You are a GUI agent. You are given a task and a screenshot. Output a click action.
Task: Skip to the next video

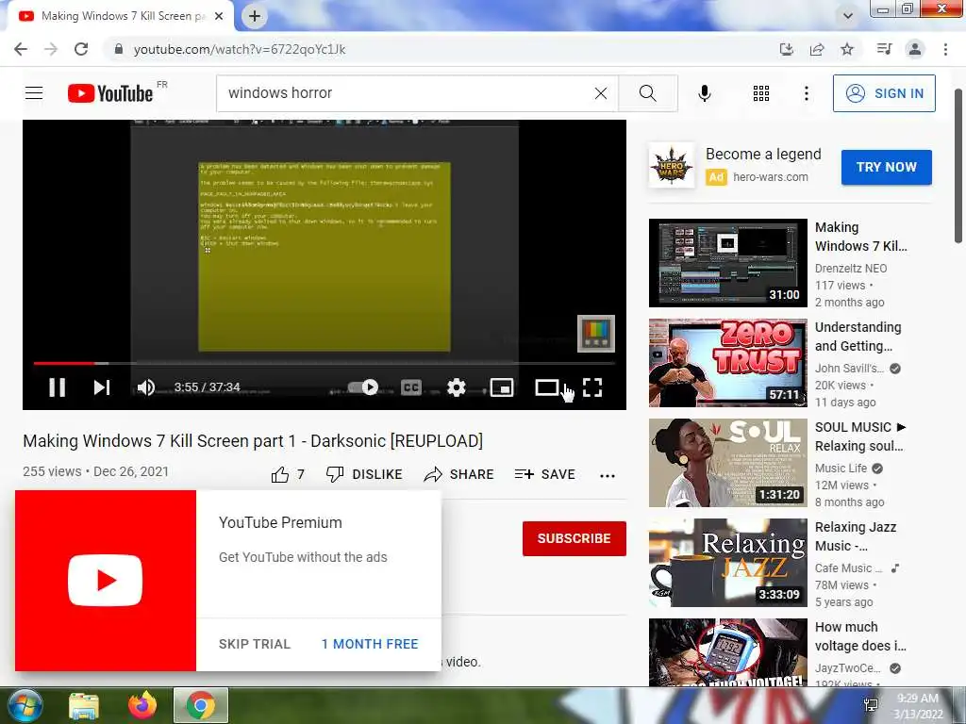(102, 387)
